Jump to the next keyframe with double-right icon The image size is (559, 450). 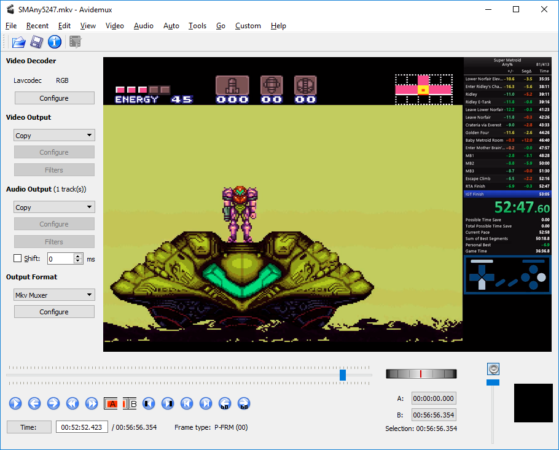coord(92,403)
